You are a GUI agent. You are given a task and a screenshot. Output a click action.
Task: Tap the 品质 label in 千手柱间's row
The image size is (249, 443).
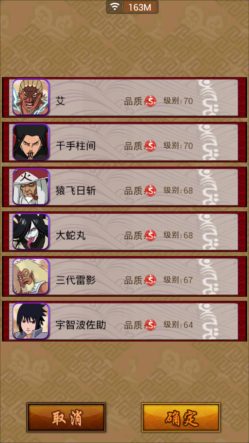pyautogui.click(x=133, y=146)
